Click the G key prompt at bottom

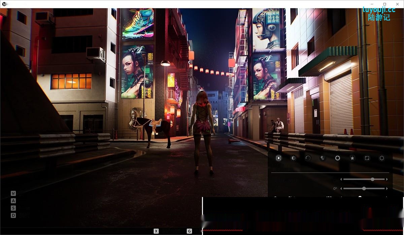coord(189,231)
